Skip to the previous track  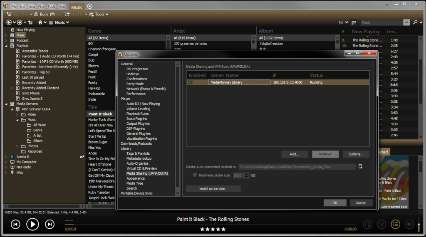15,224
